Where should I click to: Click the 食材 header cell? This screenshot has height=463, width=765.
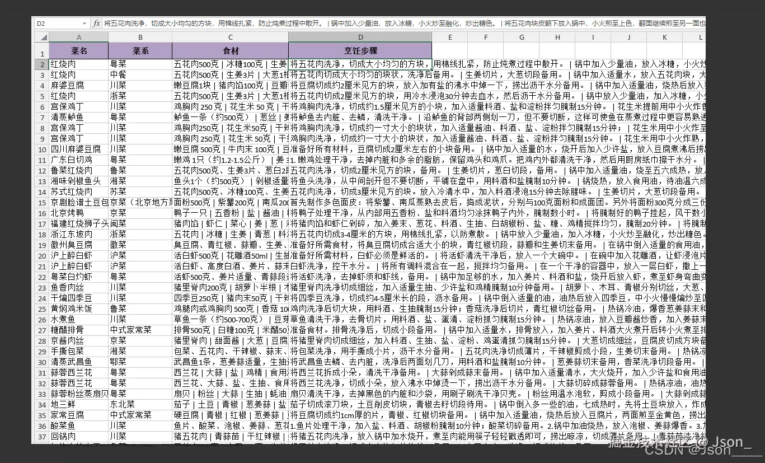(231, 51)
